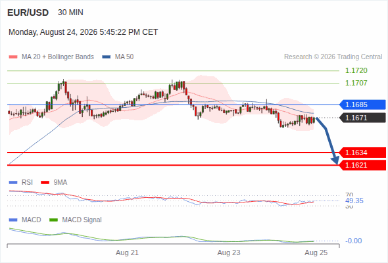Click the Trading Central research credit

coord(333,57)
